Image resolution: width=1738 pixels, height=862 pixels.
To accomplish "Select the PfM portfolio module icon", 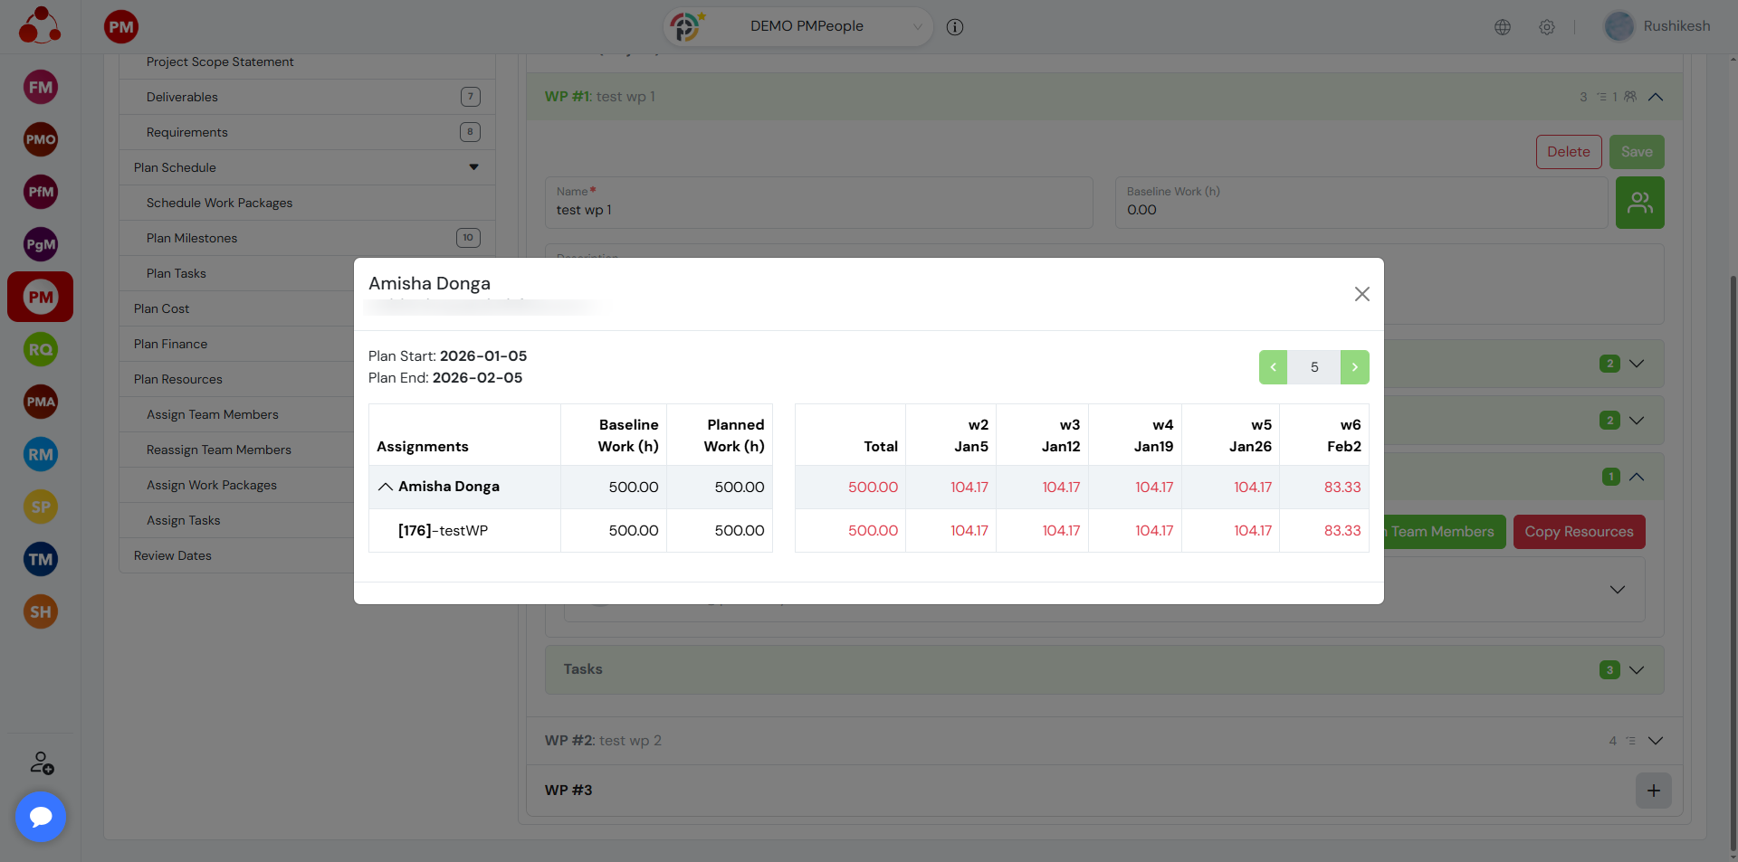I will [41, 192].
